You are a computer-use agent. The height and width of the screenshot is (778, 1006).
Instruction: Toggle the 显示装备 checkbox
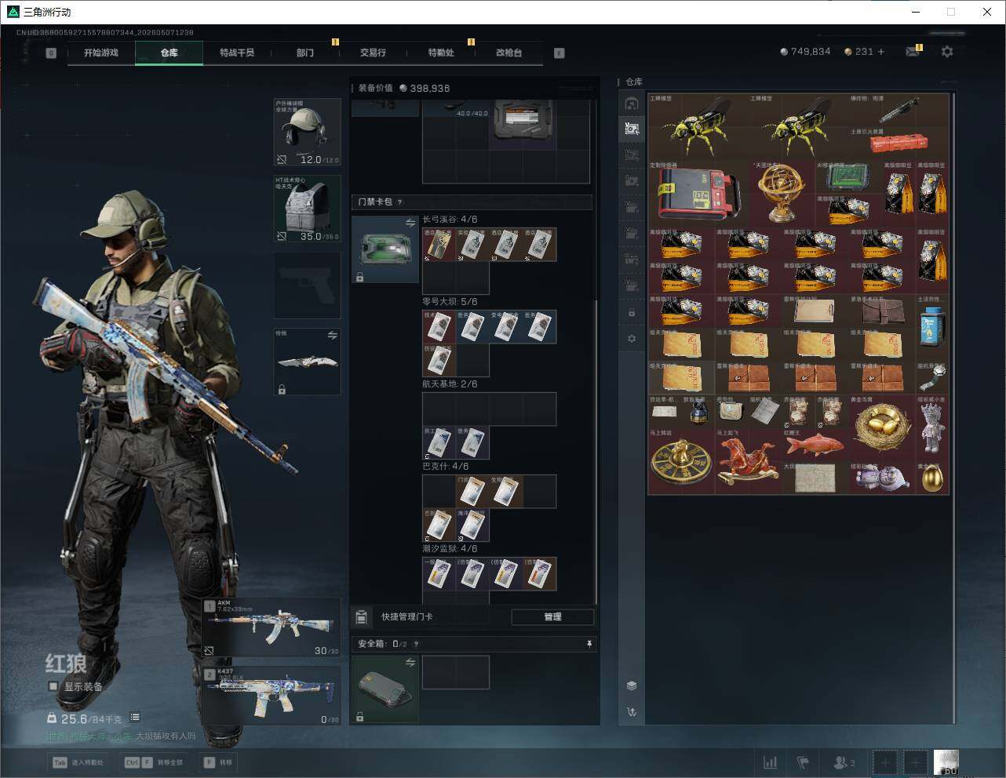click(x=53, y=686)
